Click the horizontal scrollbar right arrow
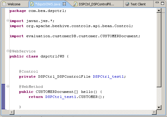167x117 pixels. (154, 112)
